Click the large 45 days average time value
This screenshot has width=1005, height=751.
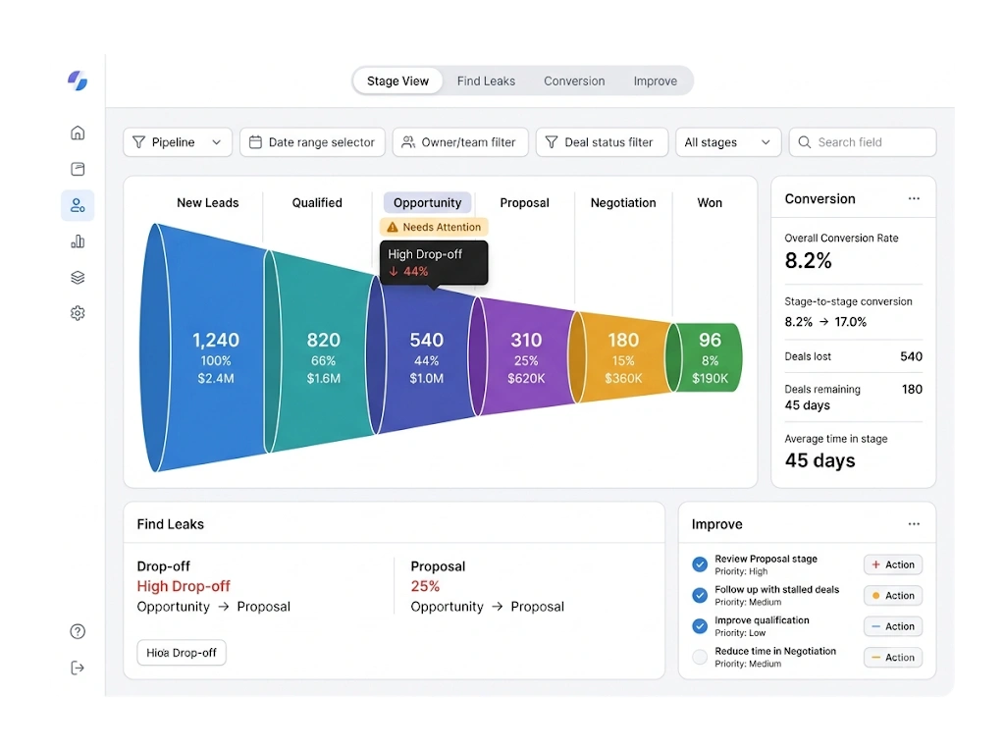click(x=820, y=460)
